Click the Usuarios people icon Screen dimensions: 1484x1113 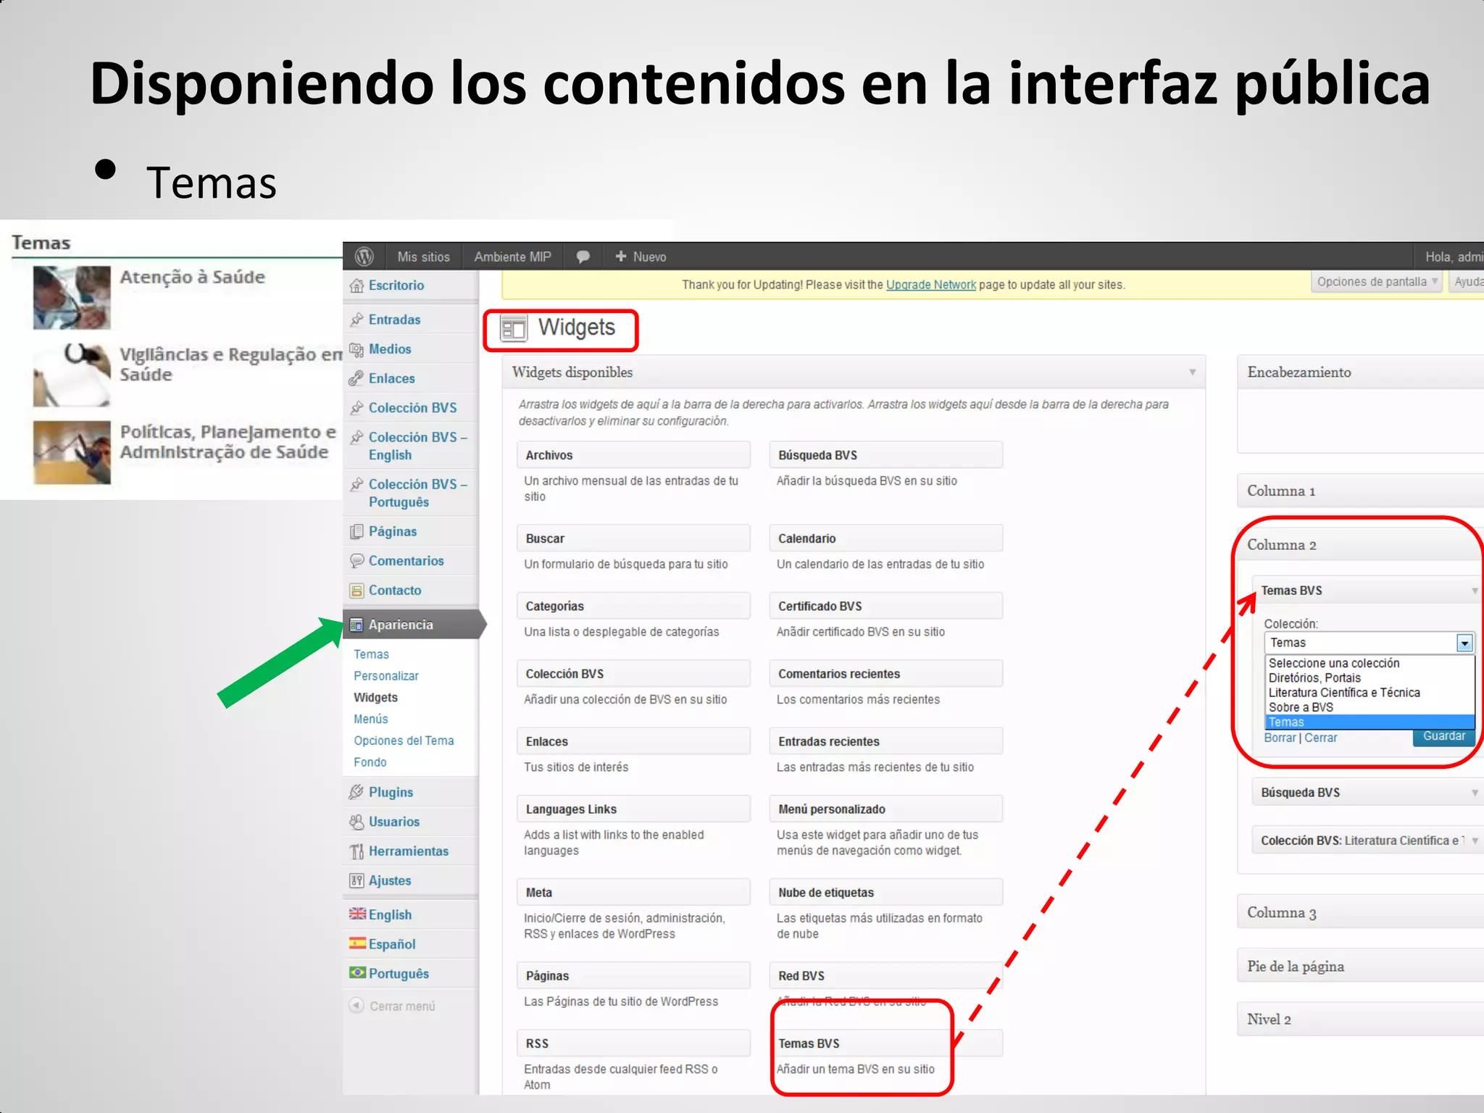(x=357, y=822)
